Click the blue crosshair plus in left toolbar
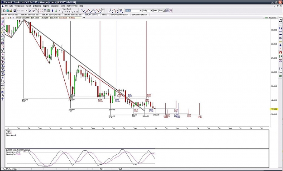The height and width of the screenshot is (171, 283). pos(3,99)
